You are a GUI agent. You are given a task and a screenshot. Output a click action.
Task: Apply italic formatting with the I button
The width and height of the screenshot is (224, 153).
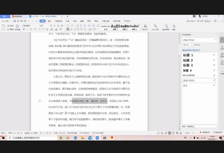[27, 29]
